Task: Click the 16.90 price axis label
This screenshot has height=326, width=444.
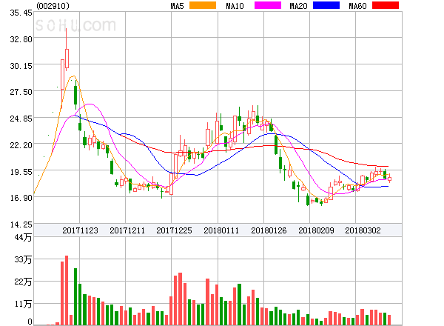Action: point(21,198)
